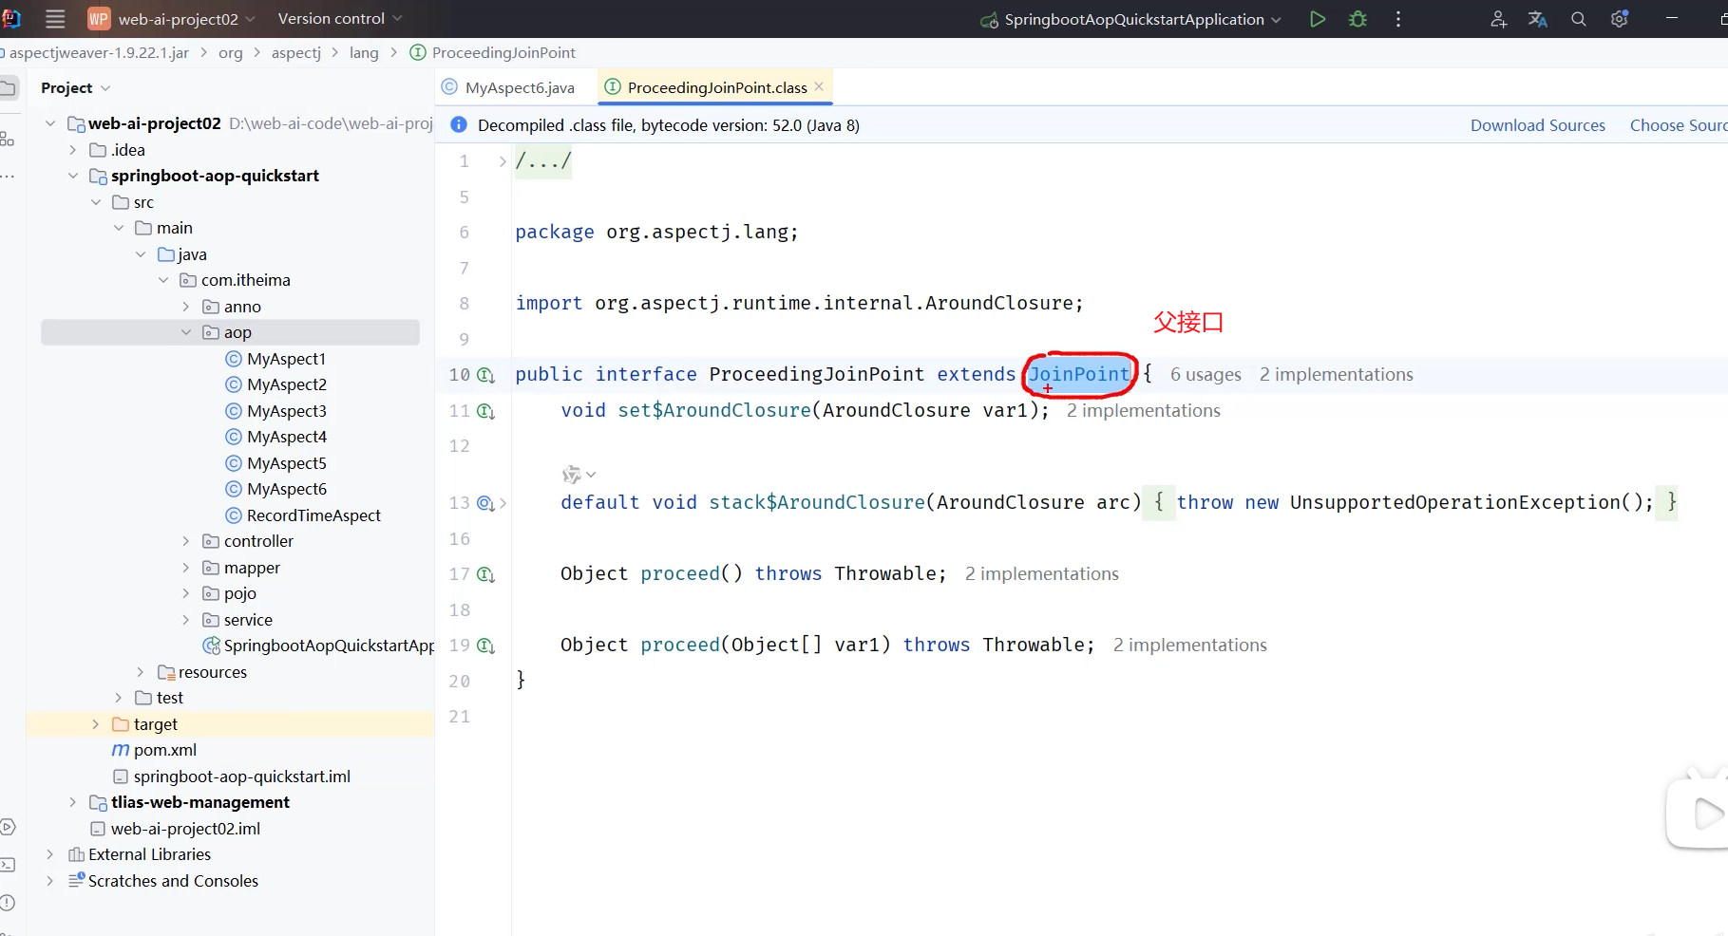The image size is (1728, 936).
Task: Click line number 20 in the gutter
Action: point(460,682)
